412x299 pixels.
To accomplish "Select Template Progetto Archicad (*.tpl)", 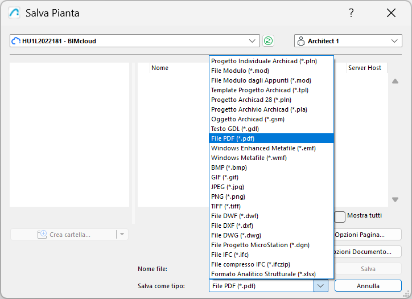I will click(x=271, y=90).
